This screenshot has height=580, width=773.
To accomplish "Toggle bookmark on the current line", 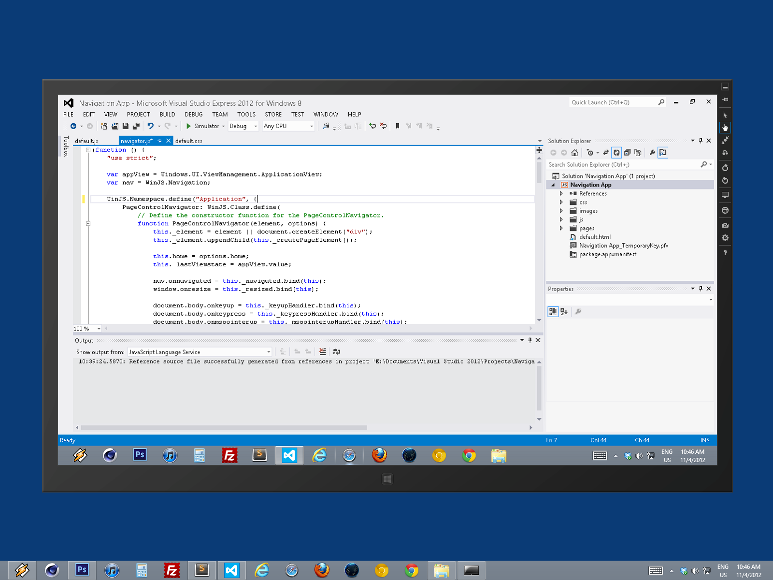I will tap(398, 126).
